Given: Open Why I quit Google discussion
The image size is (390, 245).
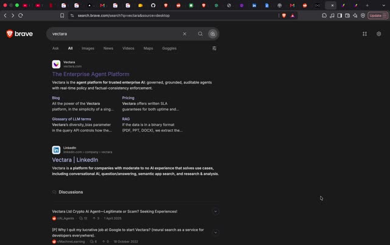Looking at the screenshot, I should [128, 233].
